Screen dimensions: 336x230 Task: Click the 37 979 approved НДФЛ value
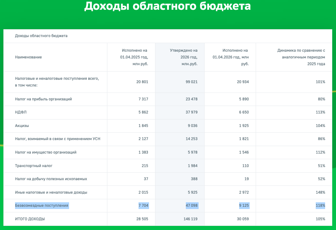click(x=191, y=112)
